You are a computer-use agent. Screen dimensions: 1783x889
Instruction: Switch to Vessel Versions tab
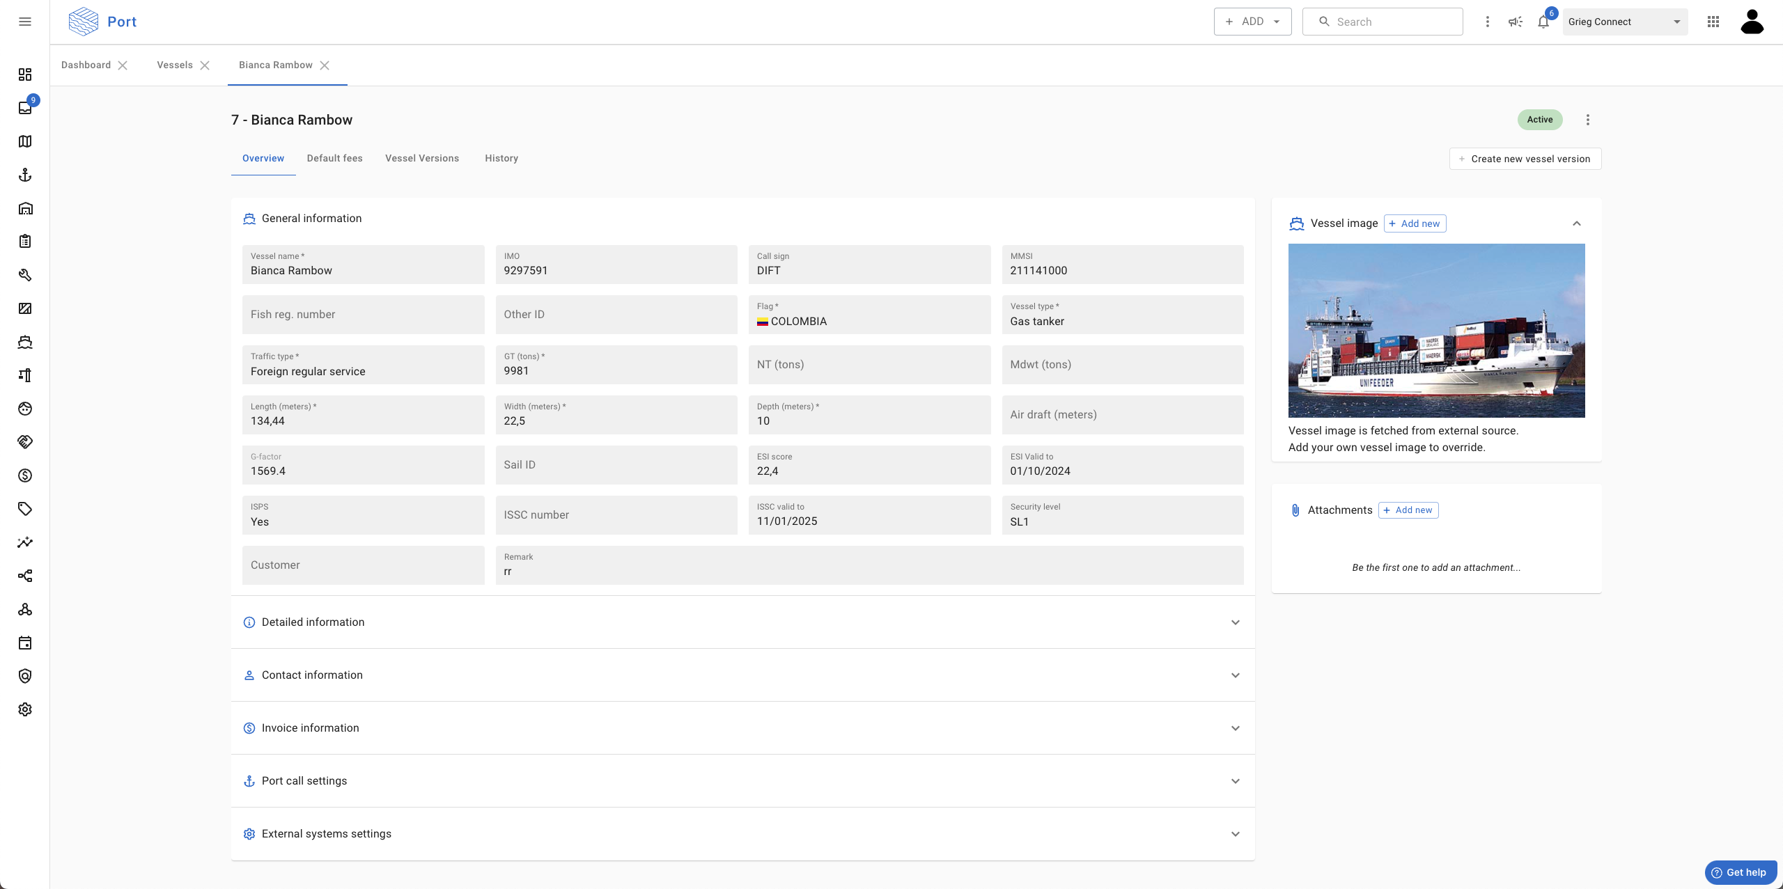pos(422,158)
